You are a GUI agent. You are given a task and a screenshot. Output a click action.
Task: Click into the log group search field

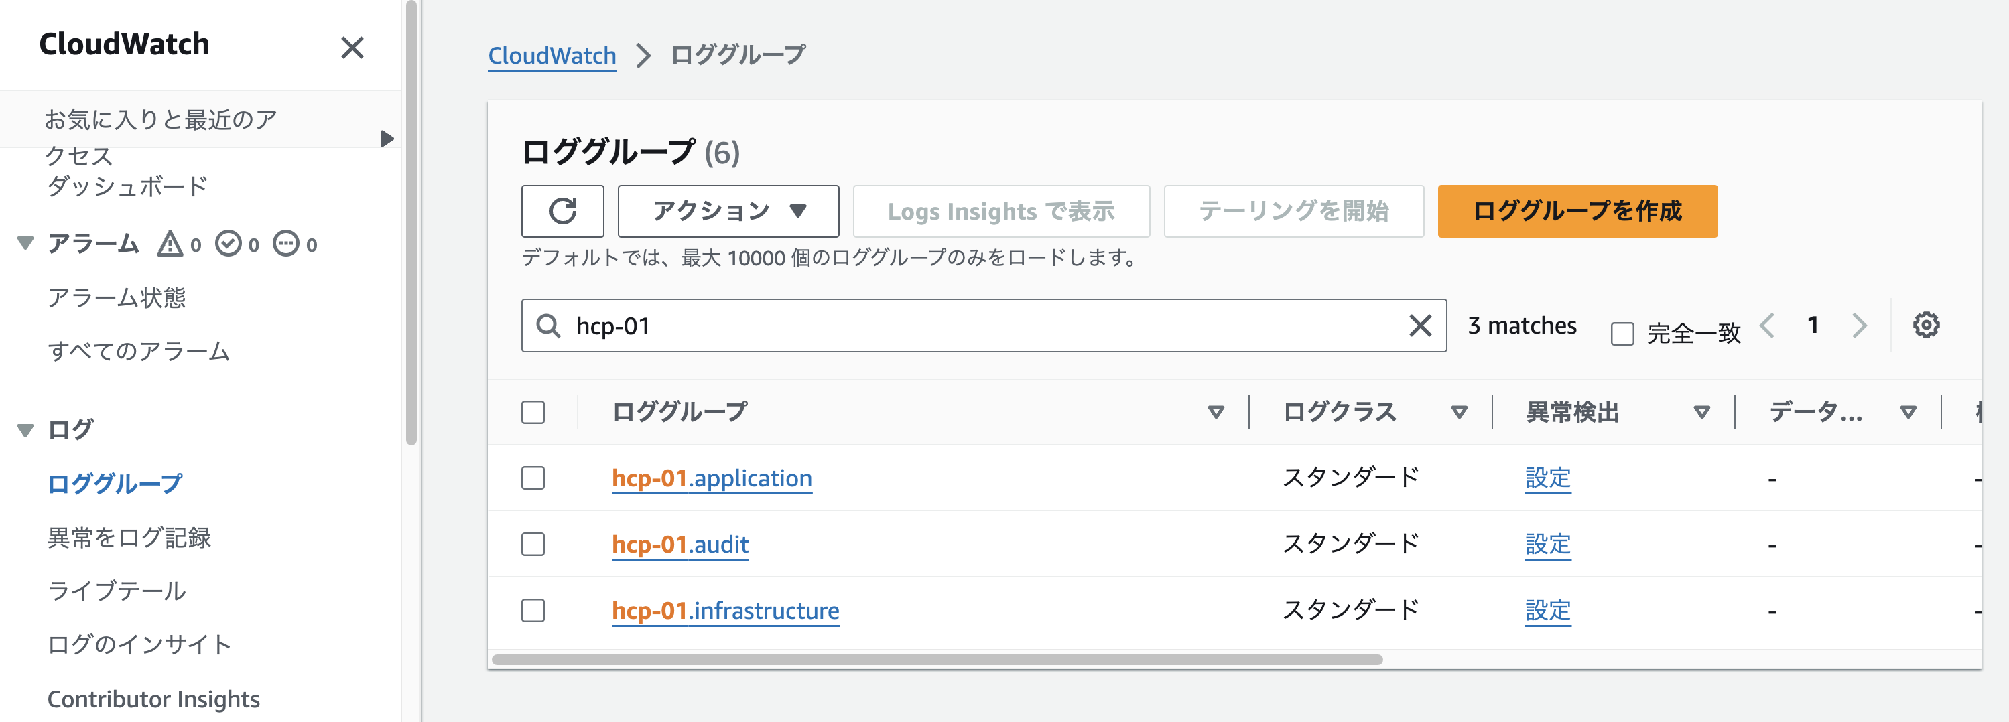click(x=984, y=325)
